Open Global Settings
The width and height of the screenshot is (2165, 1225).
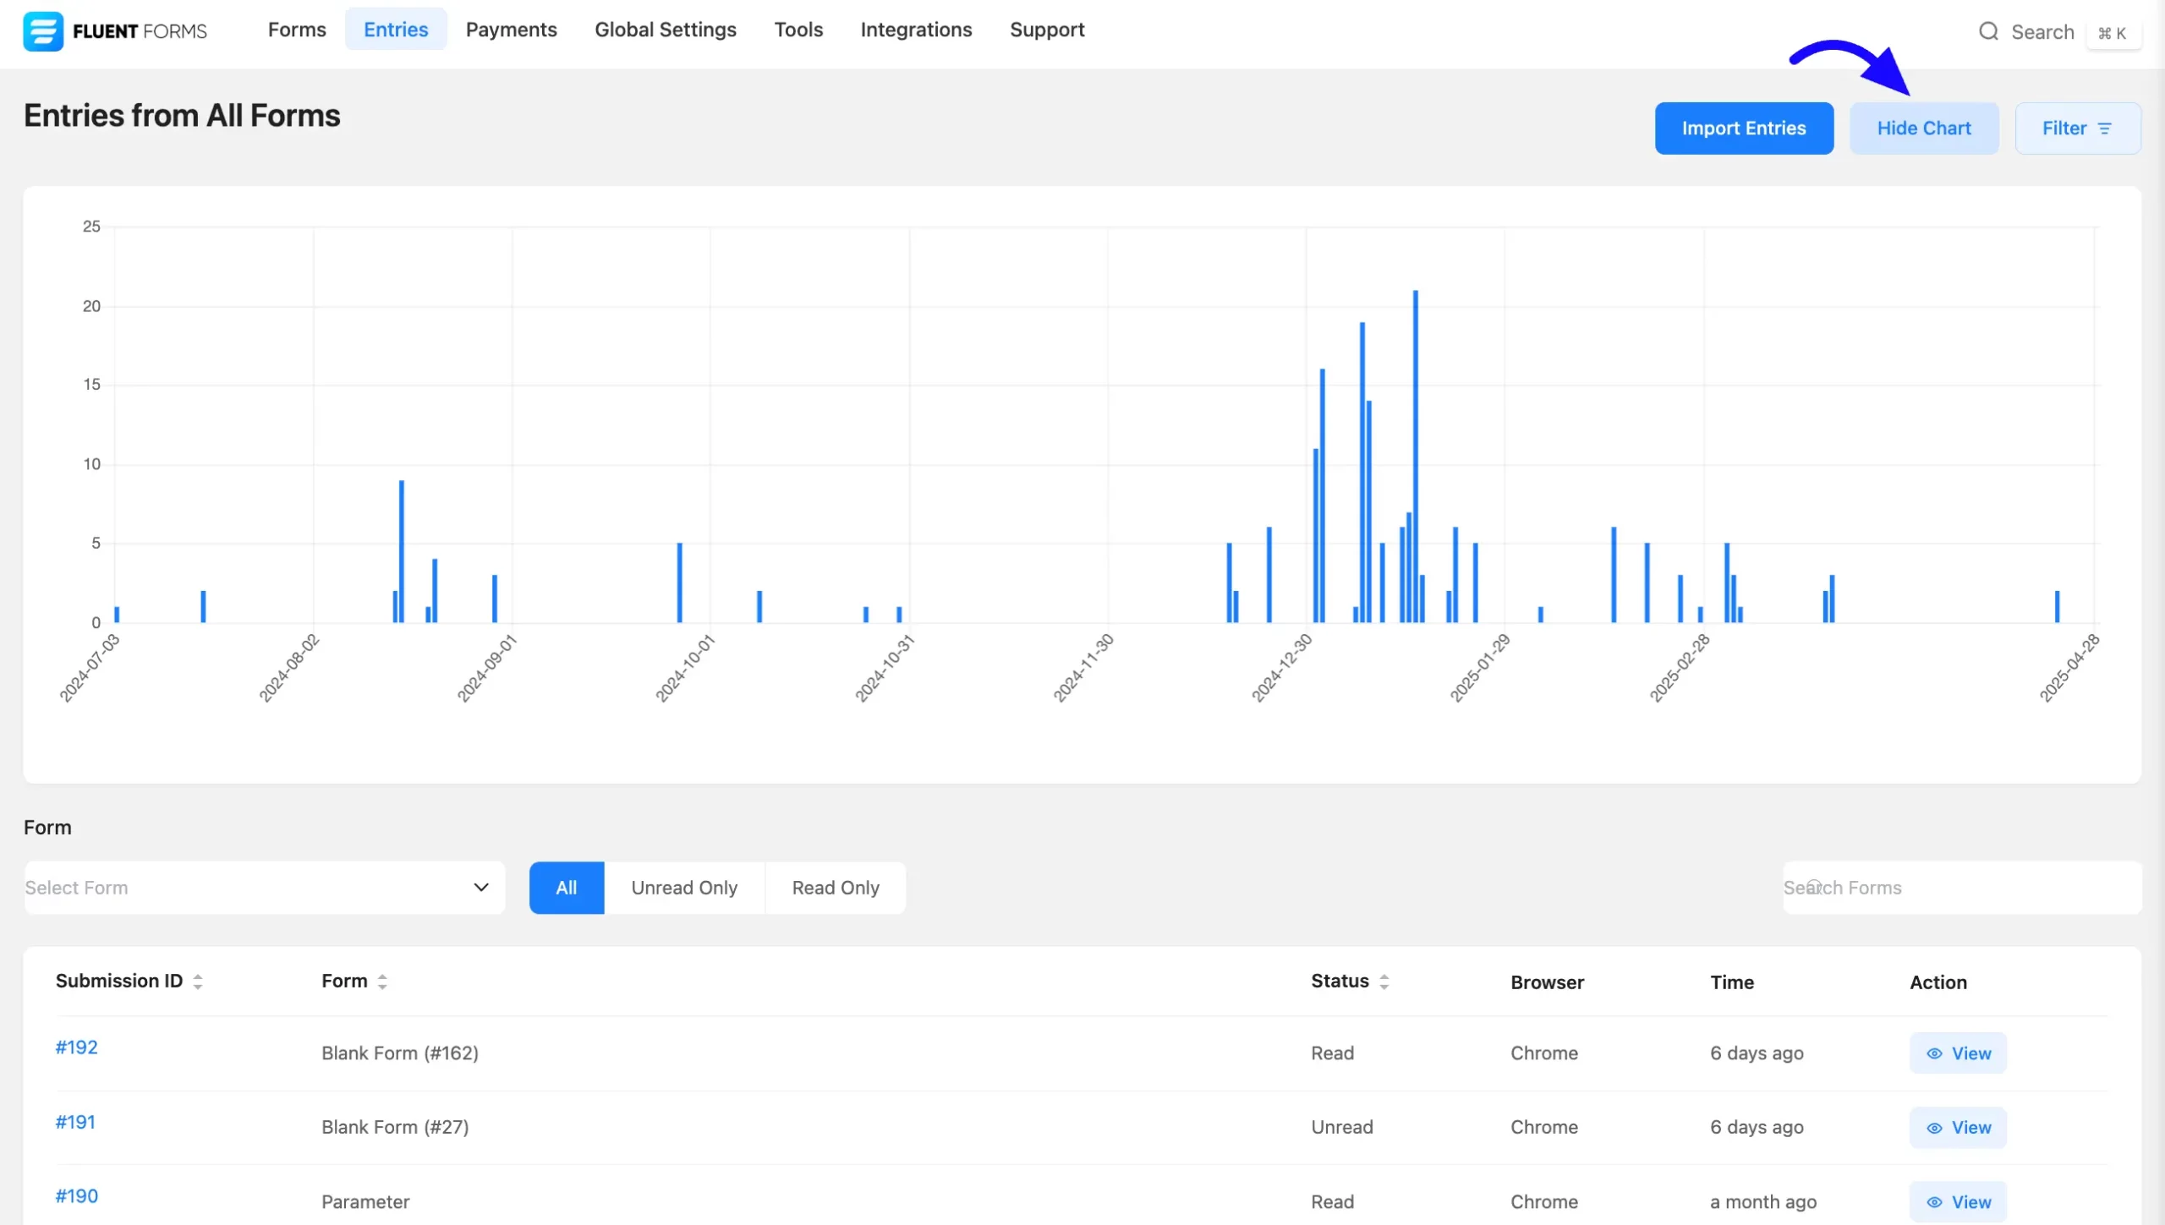666,30
